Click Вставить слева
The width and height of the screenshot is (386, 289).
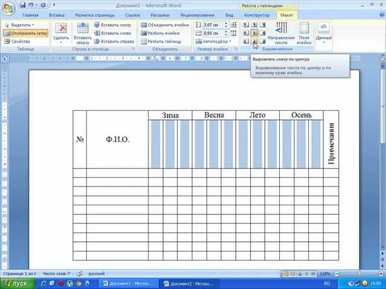click(113, 33)
